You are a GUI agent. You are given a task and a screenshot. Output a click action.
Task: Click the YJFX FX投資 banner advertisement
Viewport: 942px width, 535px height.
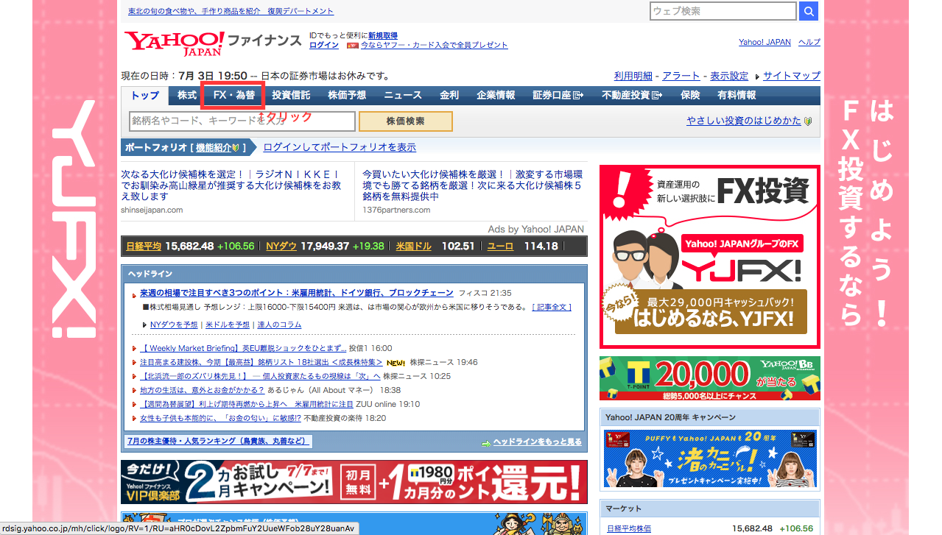[709, 256]
